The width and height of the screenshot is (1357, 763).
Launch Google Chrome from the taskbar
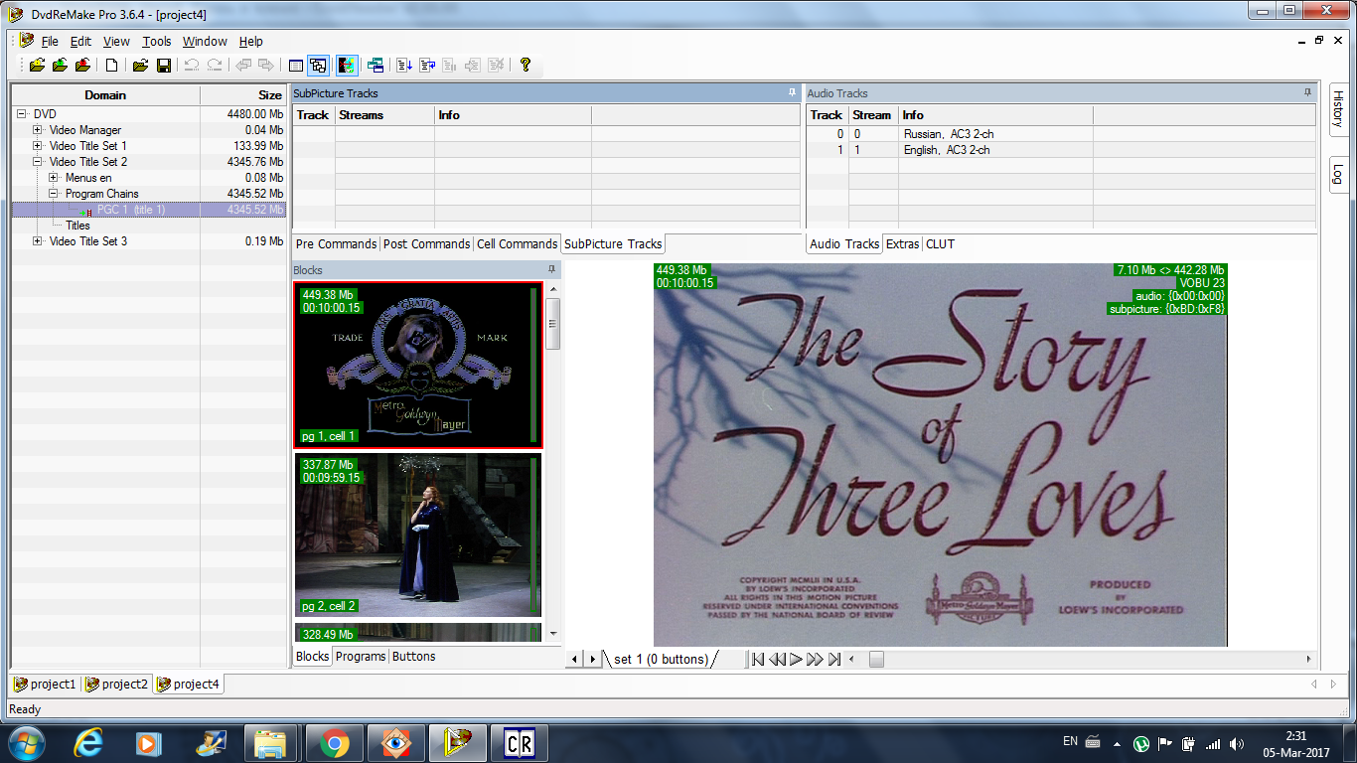click(x=334, y=743)
